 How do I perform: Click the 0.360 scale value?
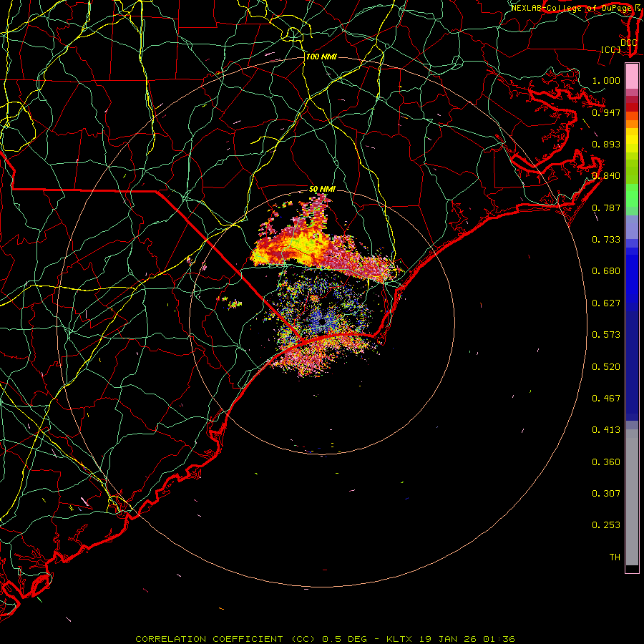(606, 462)
